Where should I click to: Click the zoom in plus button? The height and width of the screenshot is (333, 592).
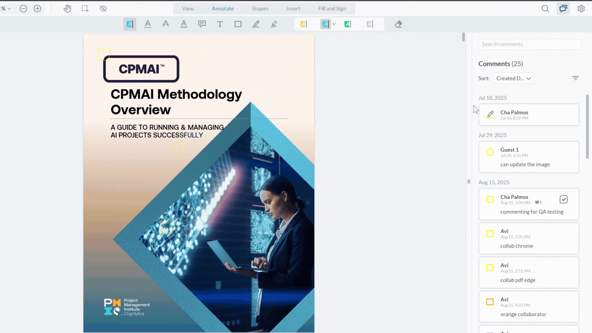37,9
